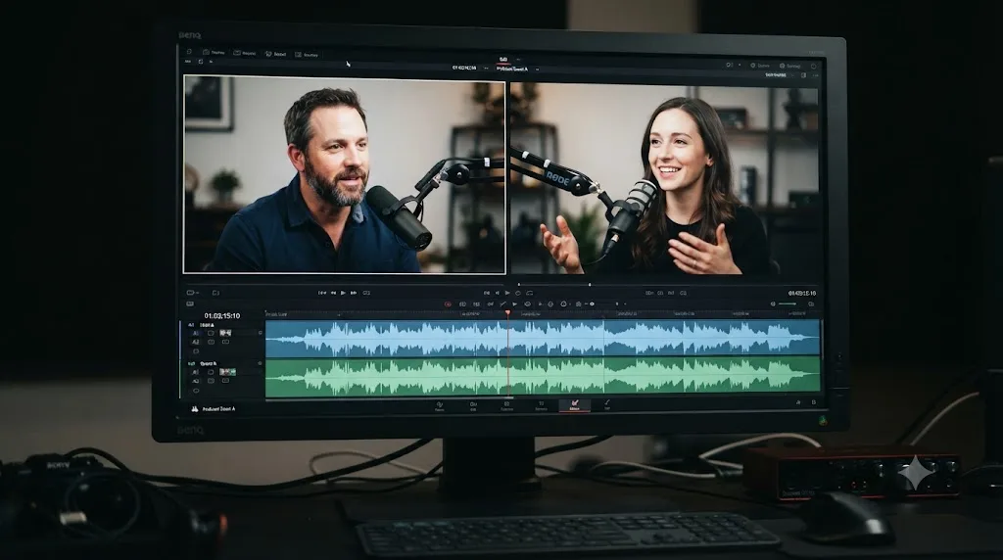
Task: Select A2 in the blue track header
Action: [x=196, y=342]
